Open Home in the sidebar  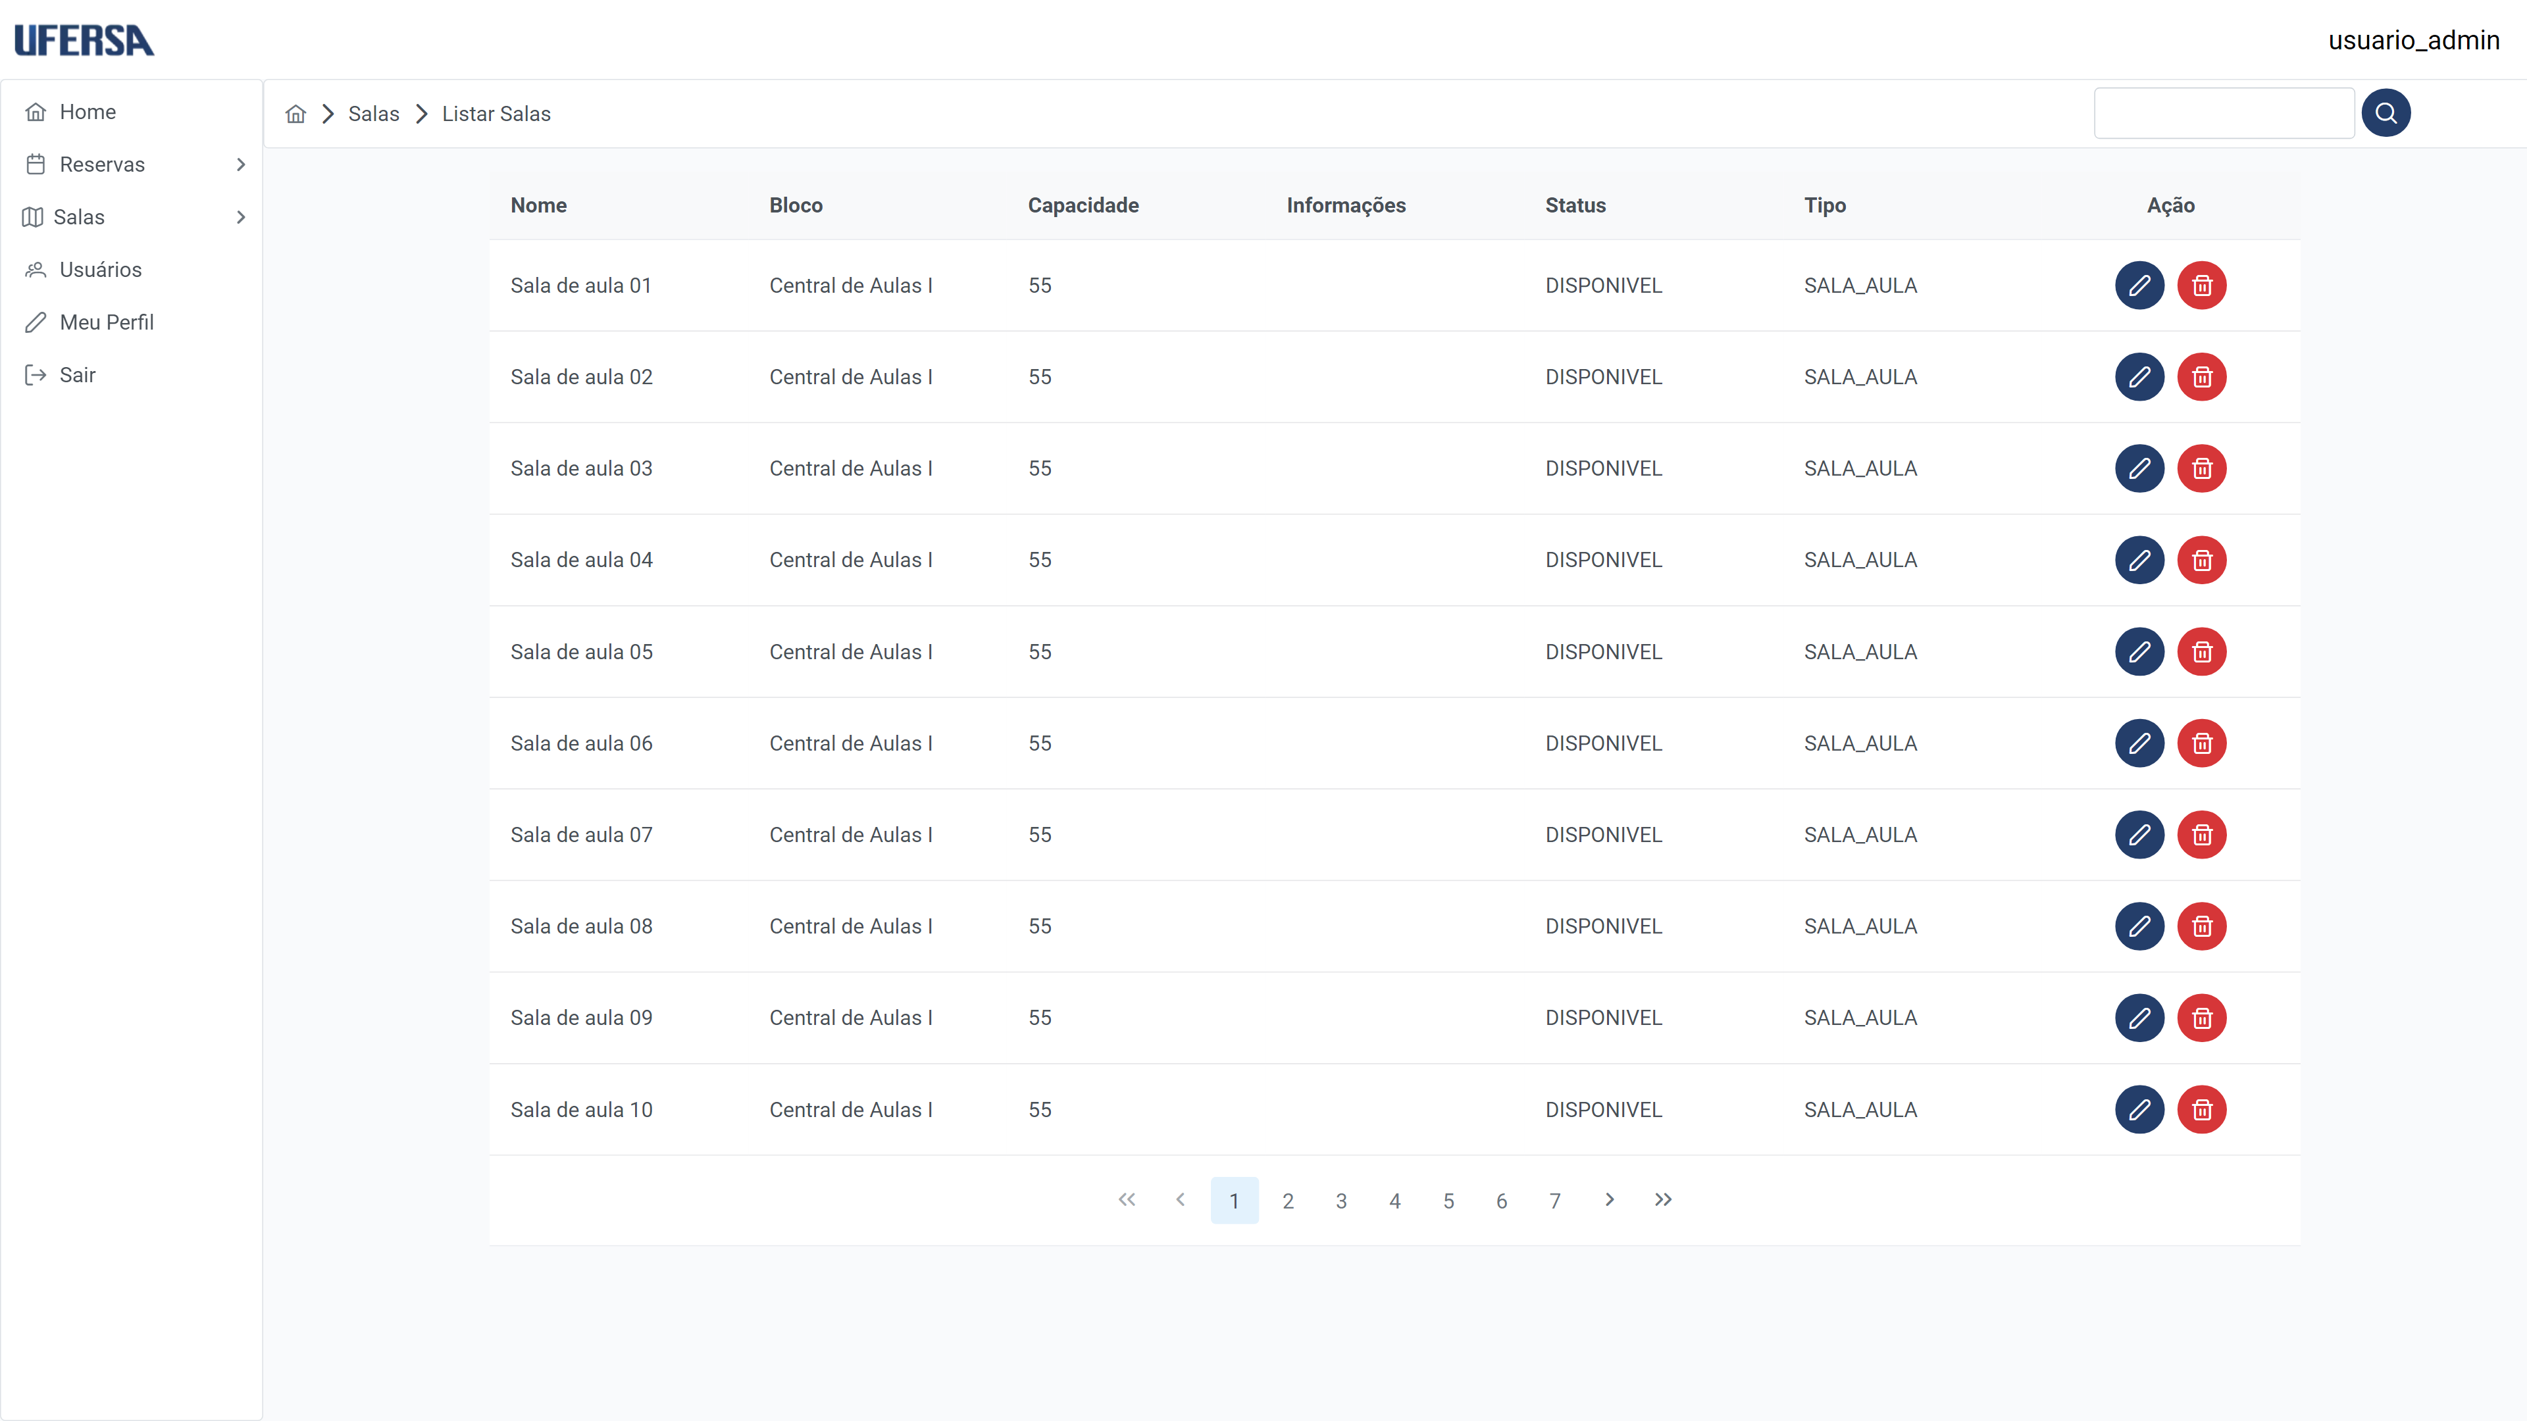pyautogui.click(x=132, y=112)
